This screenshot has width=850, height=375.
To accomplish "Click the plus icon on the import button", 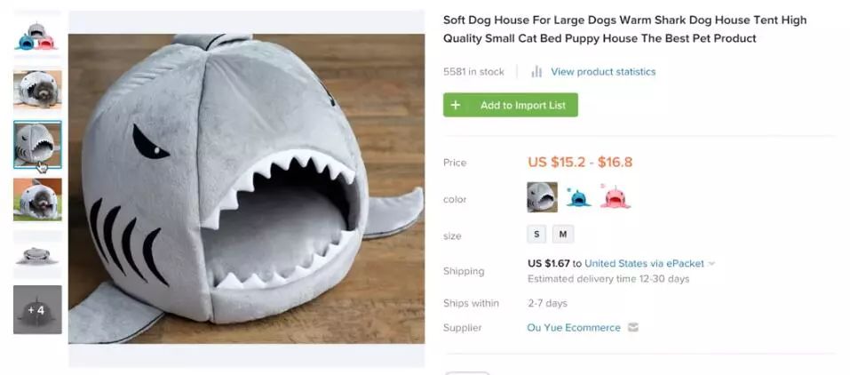I will point(456,105).
